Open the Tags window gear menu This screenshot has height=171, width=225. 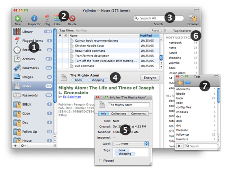(x=180, y=146)
